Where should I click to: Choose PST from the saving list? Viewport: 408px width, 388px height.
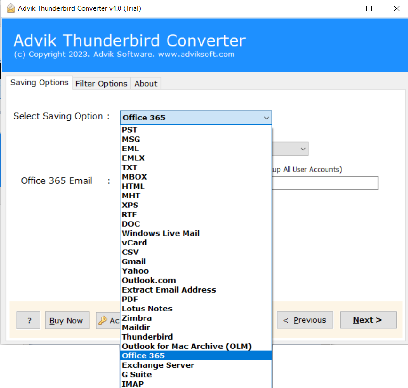[x=196, y=130]
